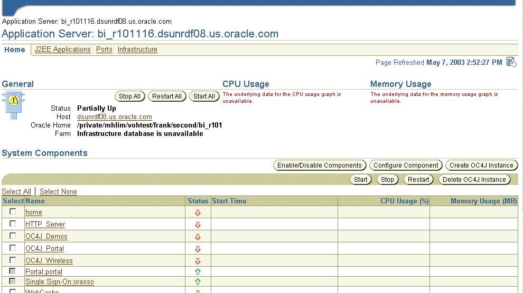Viewport: 523px width, 293px height.
Task: Click the page refresh icon
Action: click(x=511, y=62)
